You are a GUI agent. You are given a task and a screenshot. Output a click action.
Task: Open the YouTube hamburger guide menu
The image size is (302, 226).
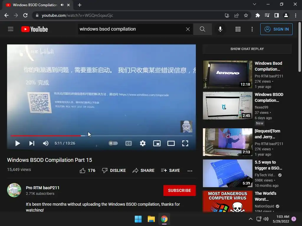[11, 29]
